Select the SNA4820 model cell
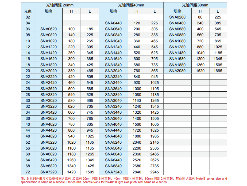Screen dimensions: 247x186 48,136
